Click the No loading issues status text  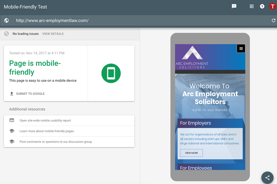26,34
